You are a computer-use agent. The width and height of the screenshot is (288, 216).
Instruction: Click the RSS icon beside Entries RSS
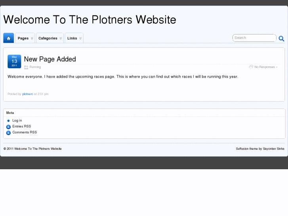tap(8, 127)
